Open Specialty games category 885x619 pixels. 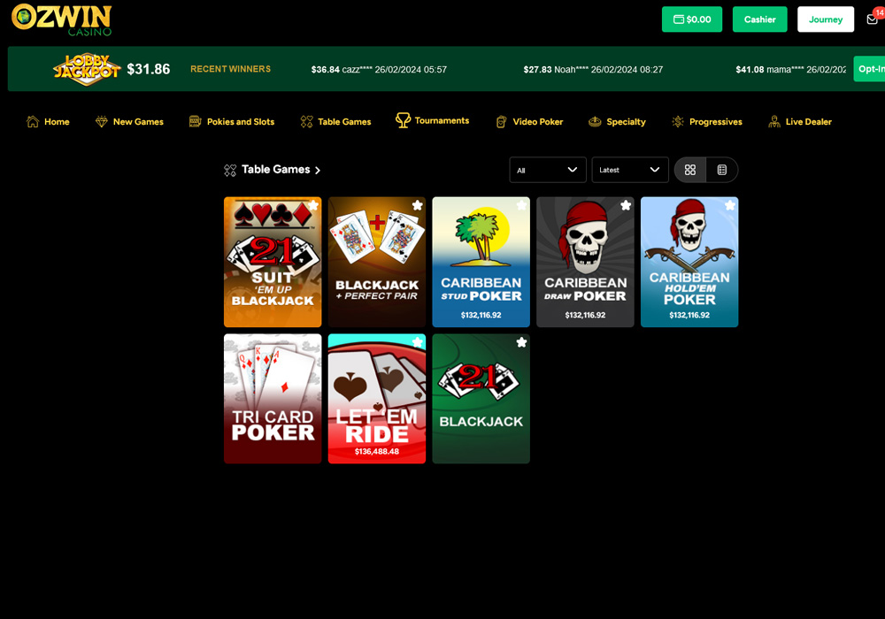[617, 122]
